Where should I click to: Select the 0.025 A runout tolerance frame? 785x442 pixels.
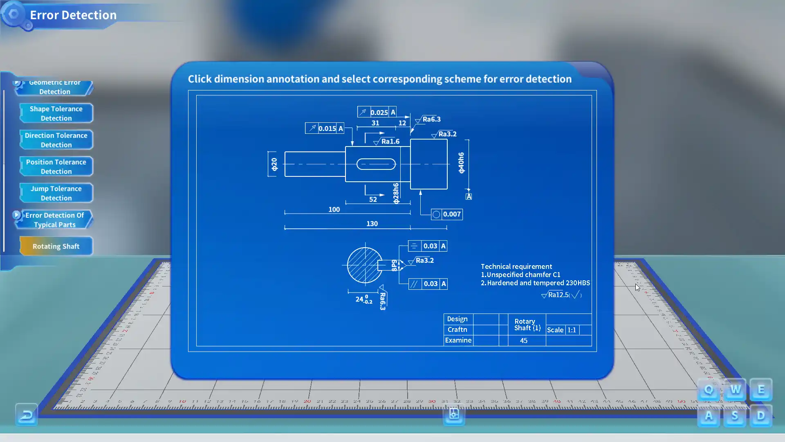pos(377,111)
